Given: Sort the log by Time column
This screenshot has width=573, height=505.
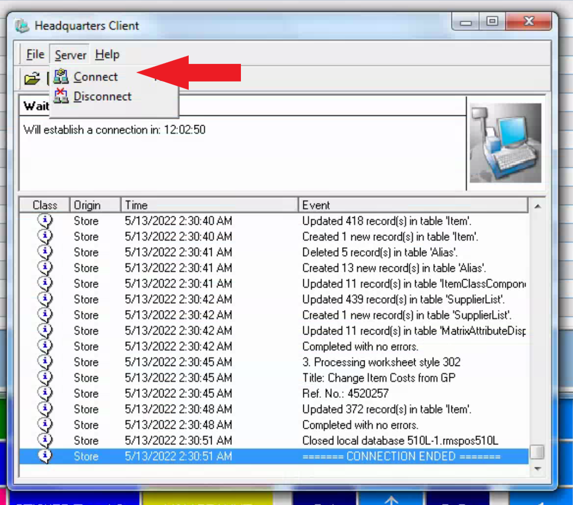Looking at the screenshot, I should [x=209, y=205].
